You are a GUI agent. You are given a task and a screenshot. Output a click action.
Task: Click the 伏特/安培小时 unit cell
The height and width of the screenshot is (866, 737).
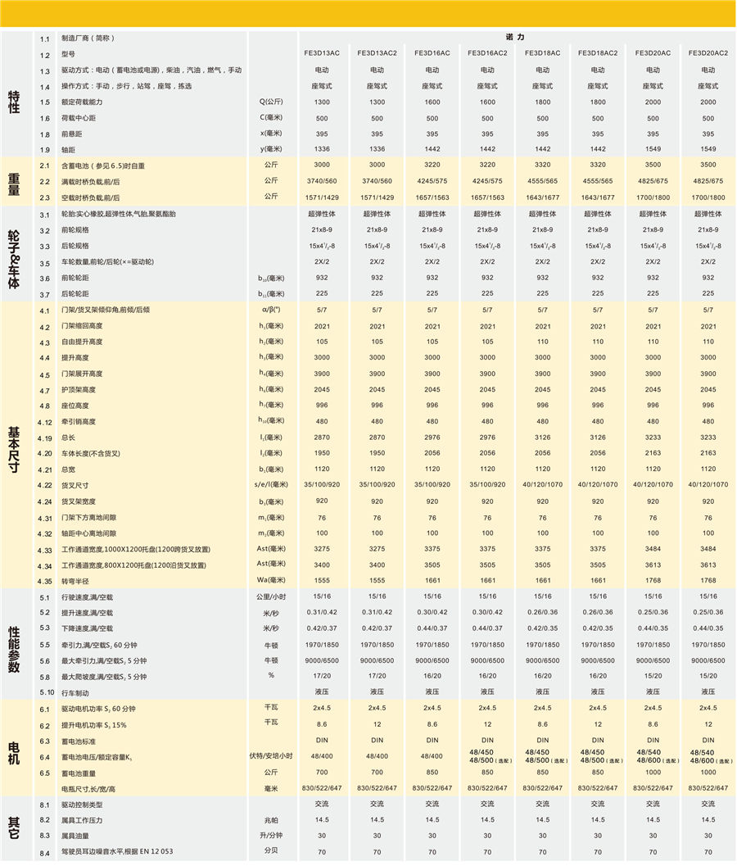pyautogui.click(x=270, y=756)
